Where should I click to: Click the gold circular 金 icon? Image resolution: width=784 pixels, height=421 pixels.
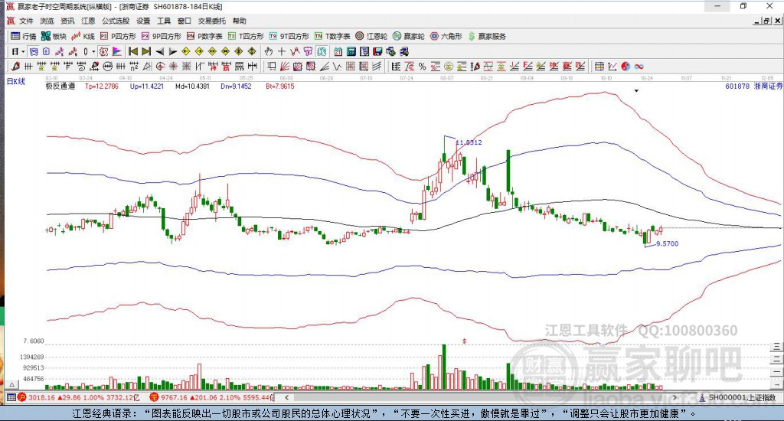(449, 66)
